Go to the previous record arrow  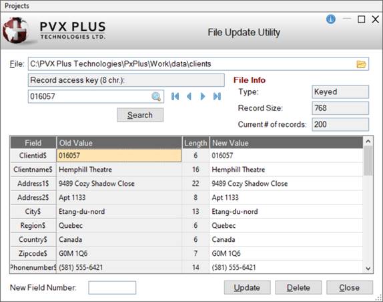[x=189, y=96]
